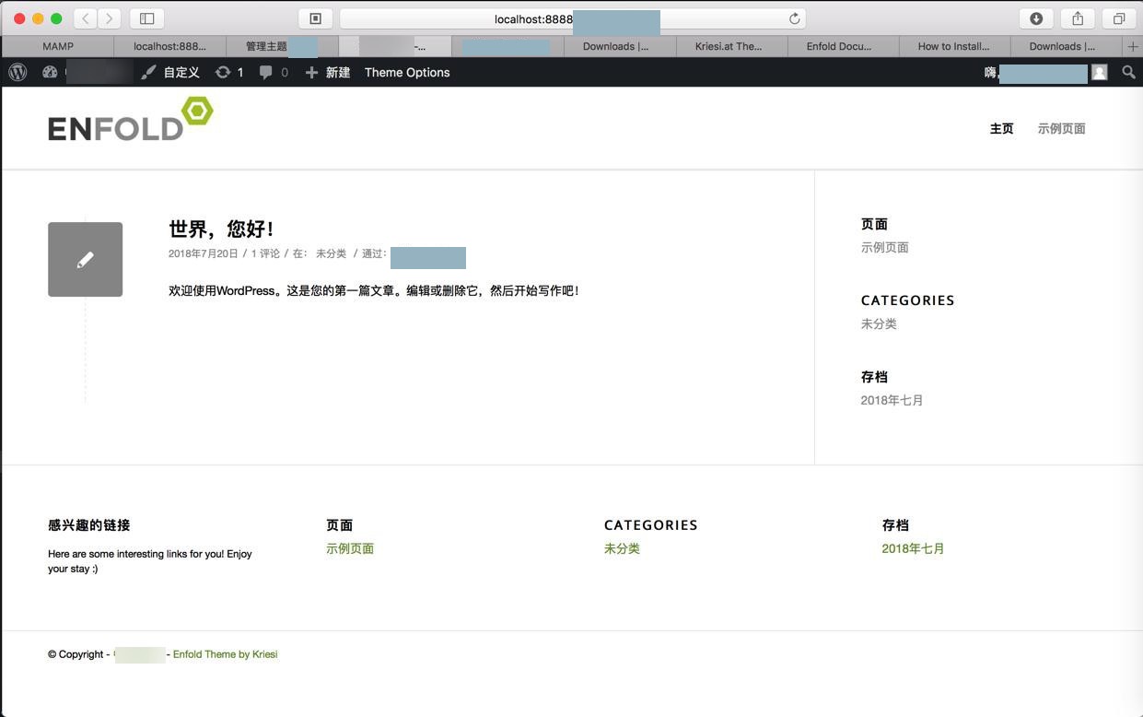Open the dashboard gauge icon in admin bar
1143x717 pixels.
click(x=50, y=72)
